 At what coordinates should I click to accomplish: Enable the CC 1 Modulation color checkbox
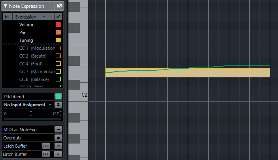click(58, 48)
